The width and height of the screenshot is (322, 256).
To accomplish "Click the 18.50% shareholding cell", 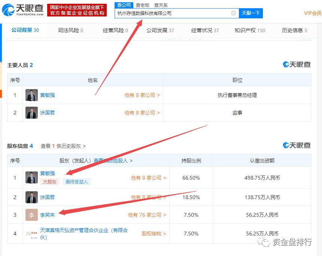I will click(x=191, y=197).
